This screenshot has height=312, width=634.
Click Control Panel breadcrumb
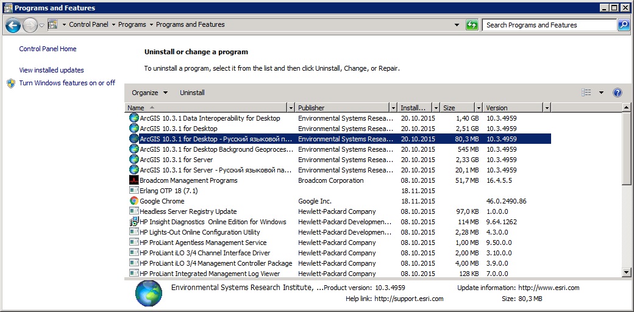(88, 24)
